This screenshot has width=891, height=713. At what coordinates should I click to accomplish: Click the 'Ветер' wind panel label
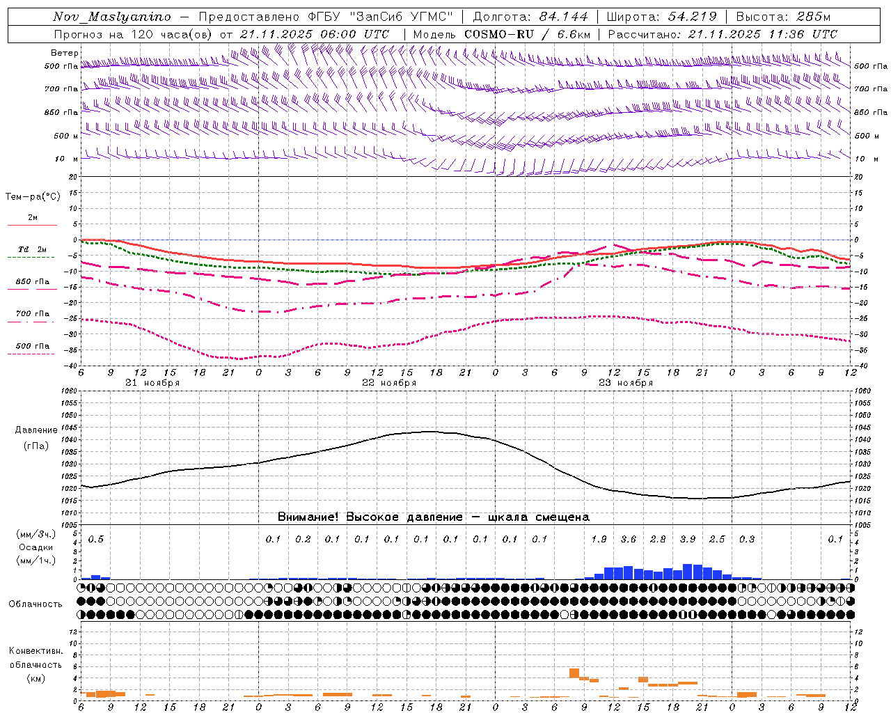[64, 53]
